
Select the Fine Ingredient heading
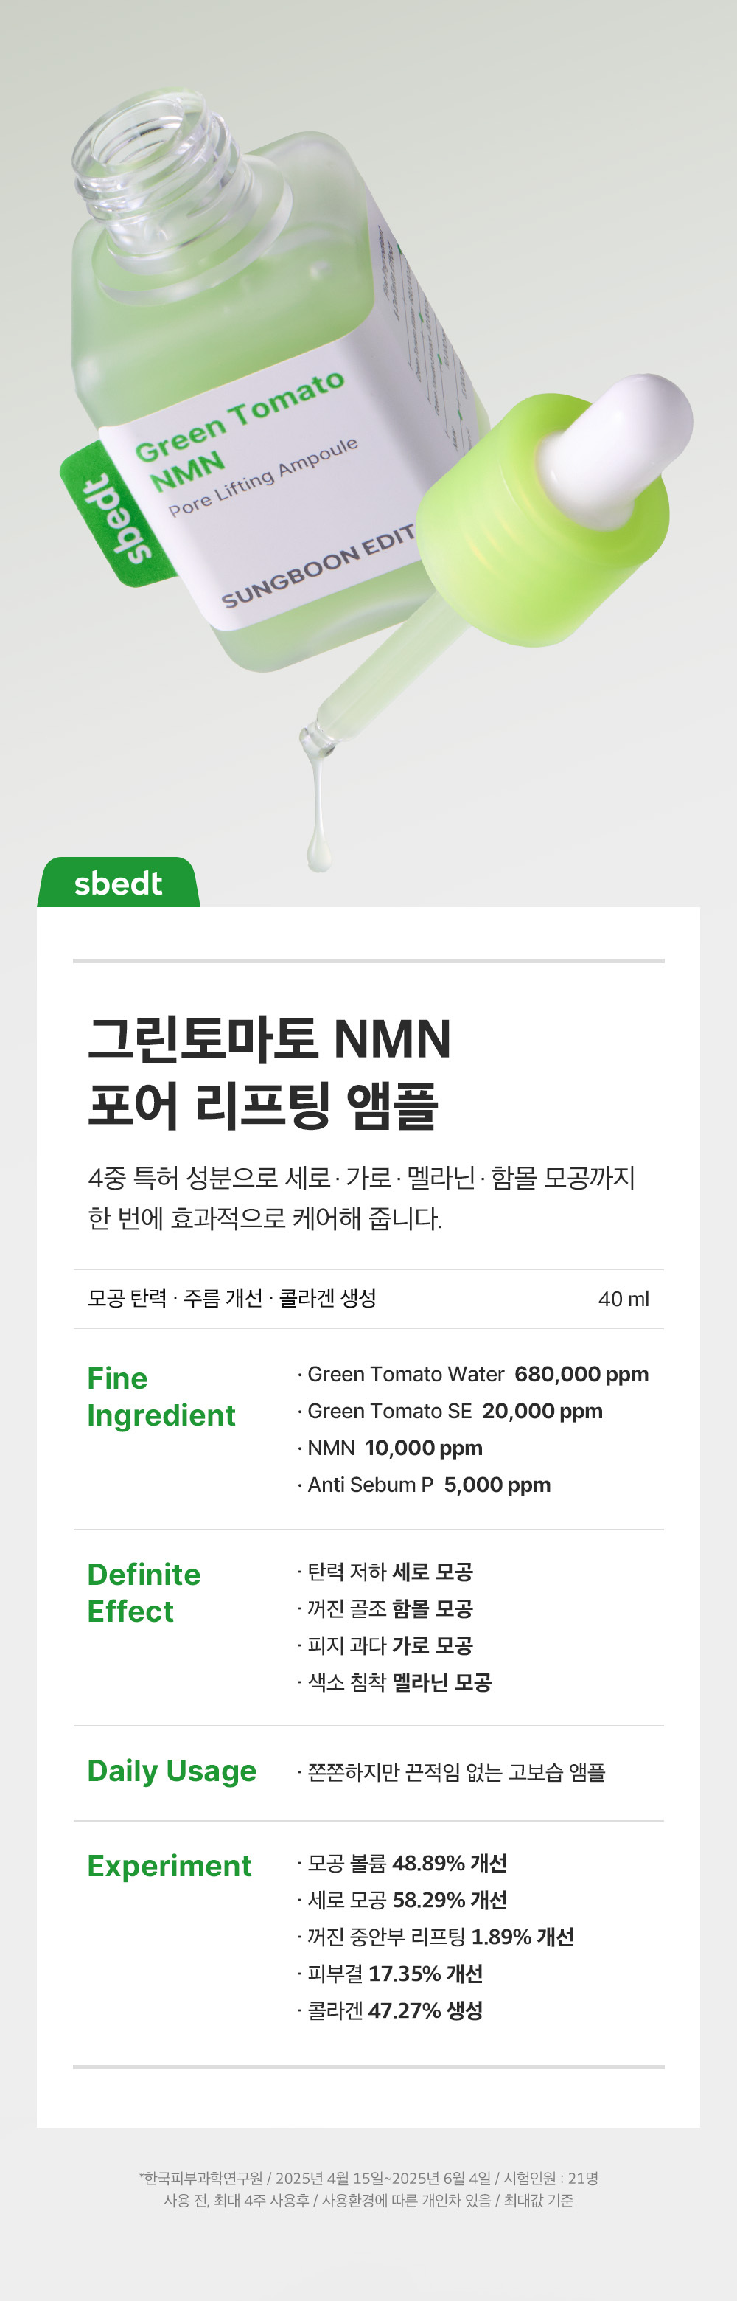161,1396
